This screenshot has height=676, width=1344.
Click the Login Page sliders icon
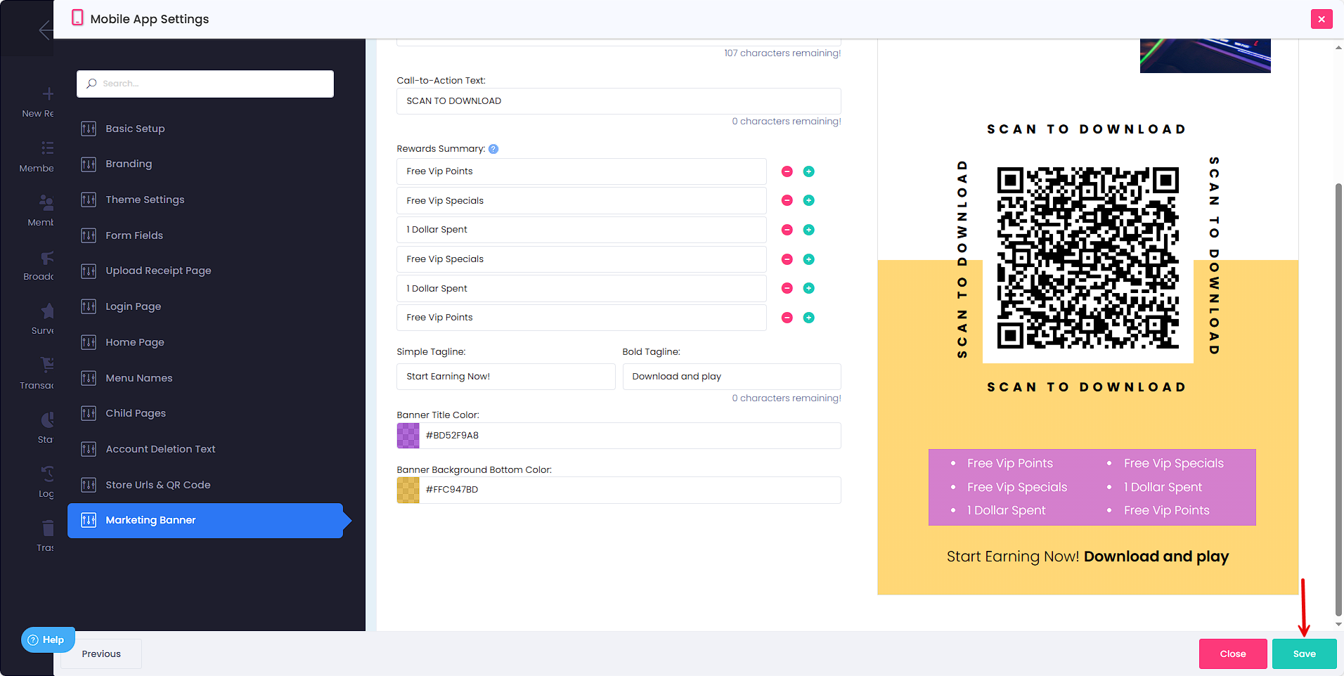pos(89,306)
